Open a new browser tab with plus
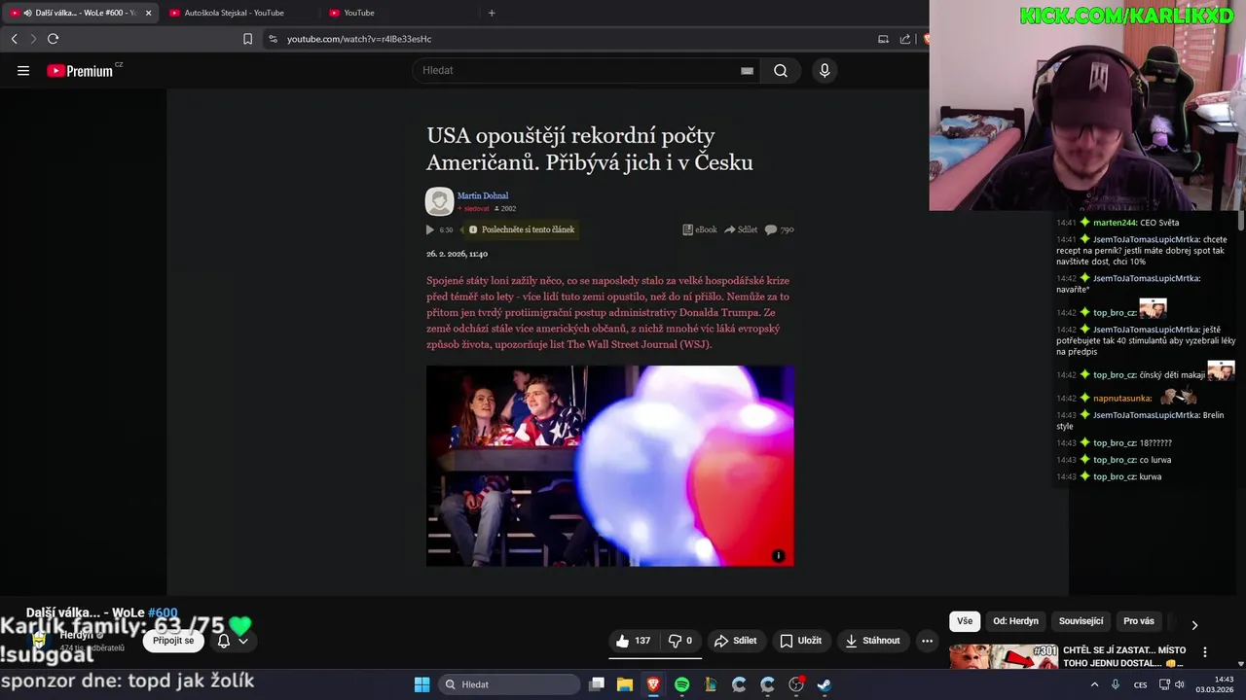This screenshot has height=700, width=1246. pyautogui.click(x=492, y=13)
